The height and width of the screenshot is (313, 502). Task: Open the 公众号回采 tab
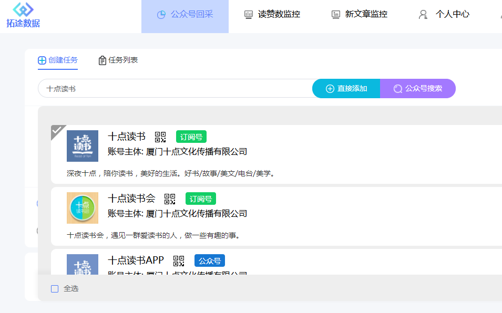[185, 16]
